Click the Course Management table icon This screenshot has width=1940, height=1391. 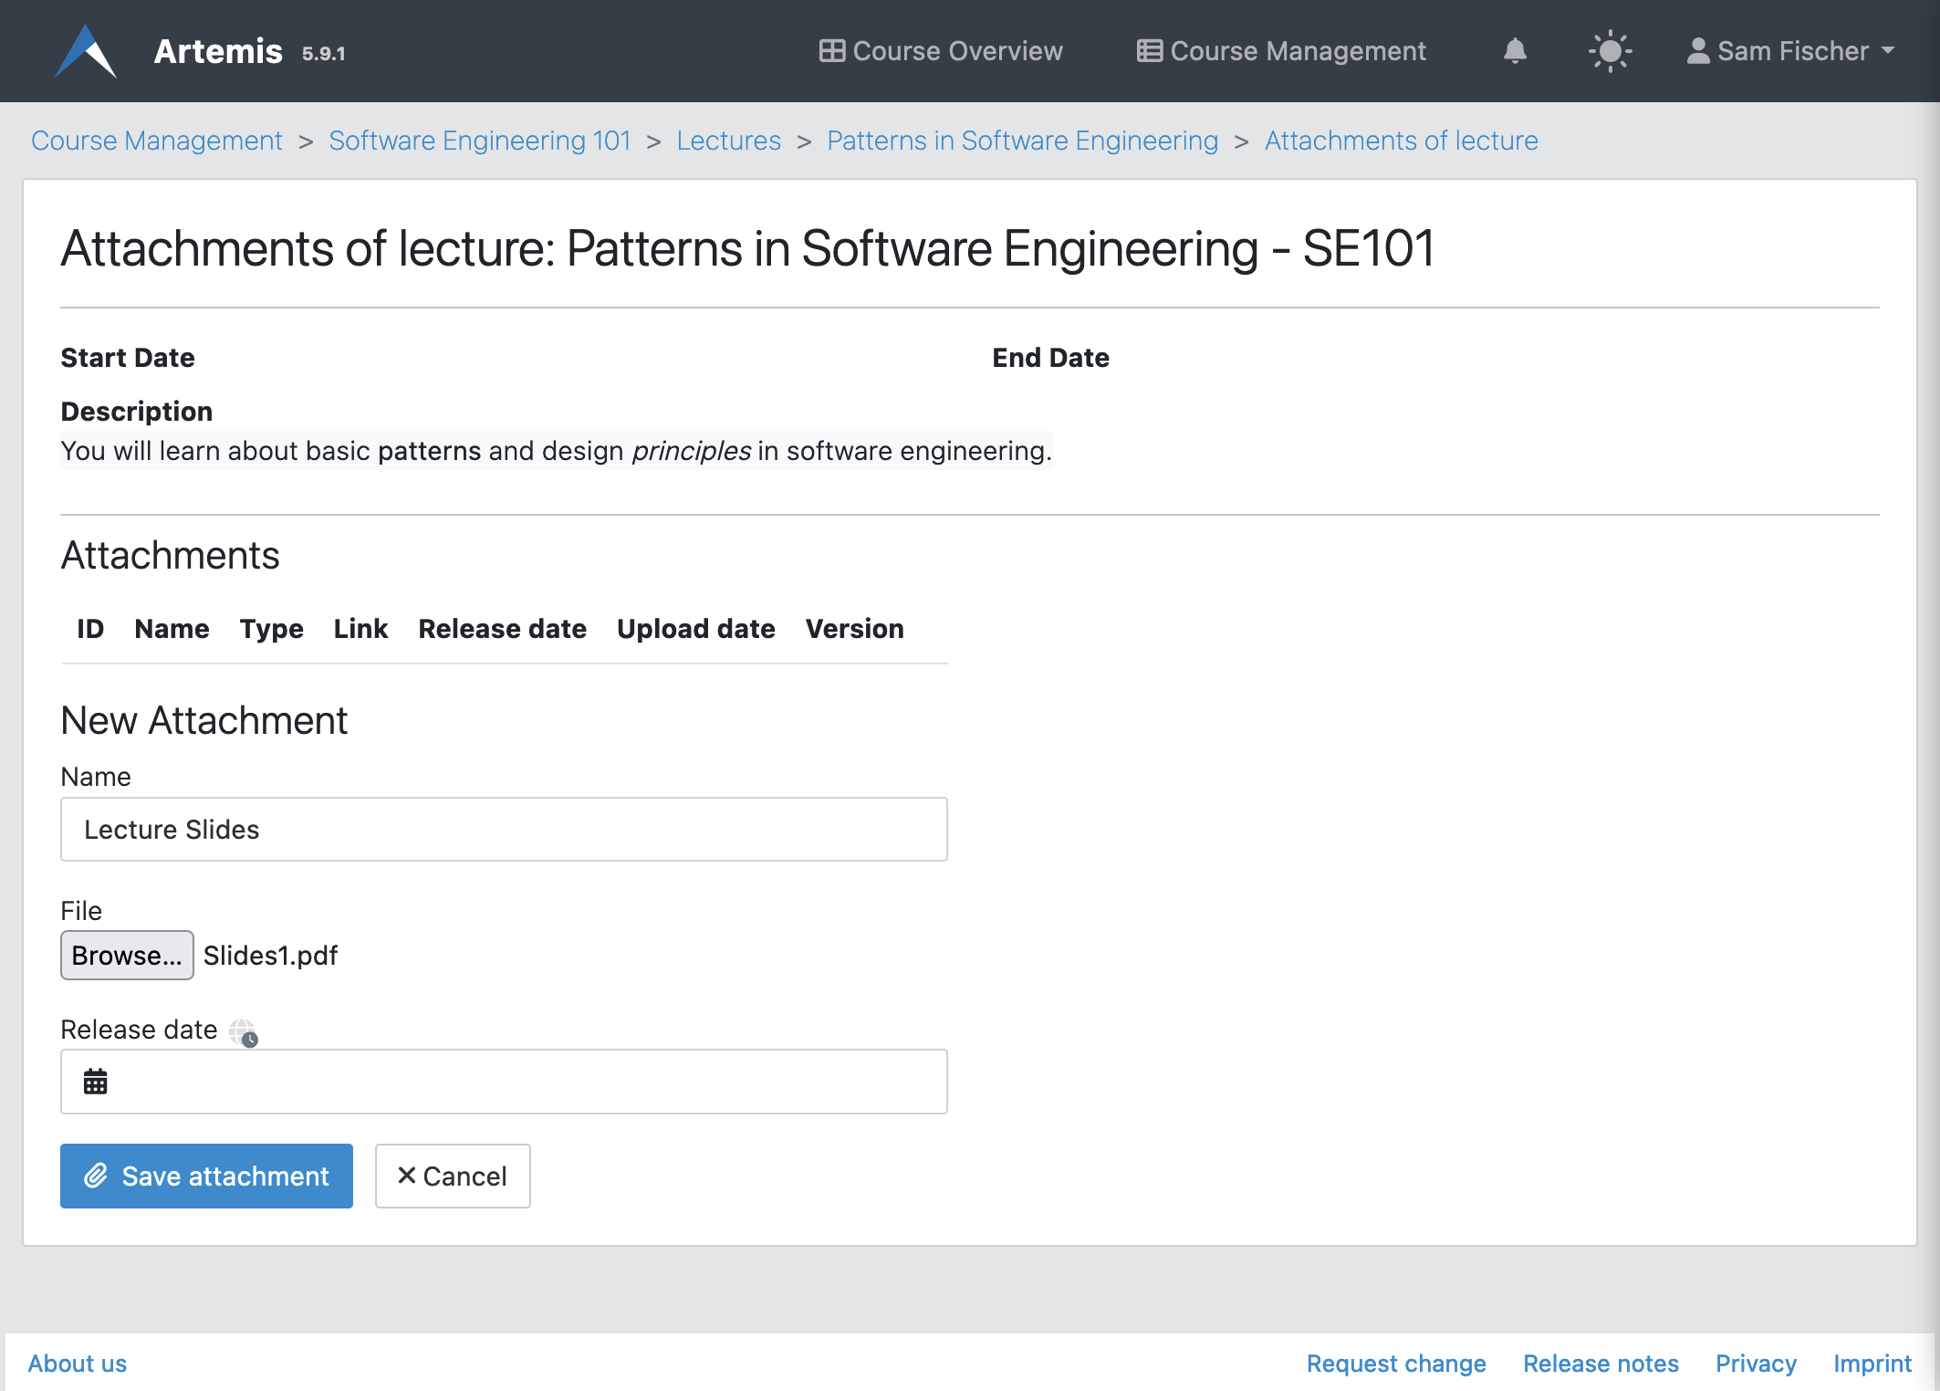pos(1149,51)
